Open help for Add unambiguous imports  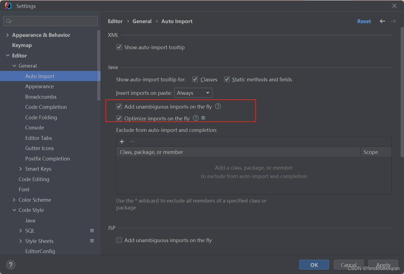[218, 106]
